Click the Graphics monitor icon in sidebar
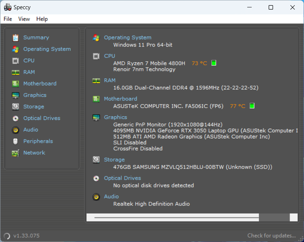This screenshot has height=242, width=304. point(15,95)
